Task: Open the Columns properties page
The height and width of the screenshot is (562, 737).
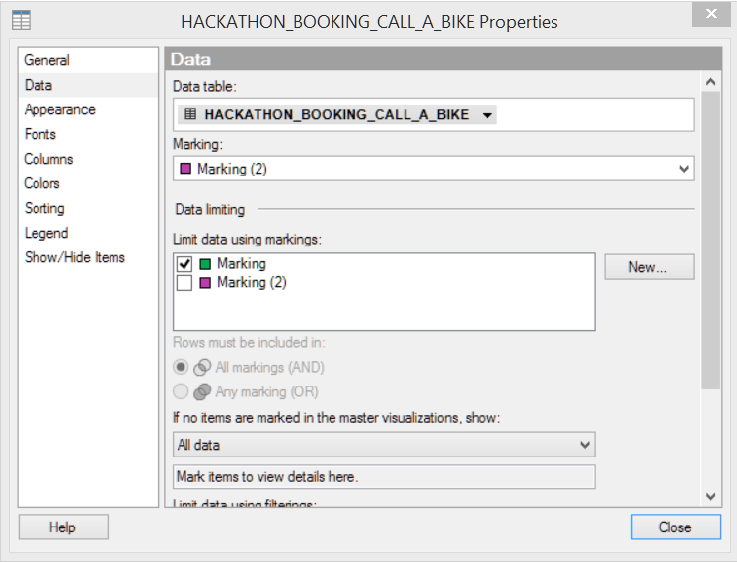Action: pos(48,159)
